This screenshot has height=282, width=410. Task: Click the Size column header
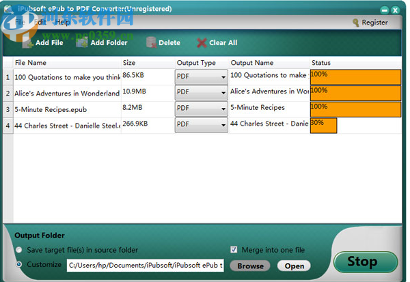click(x=148, y=63)
